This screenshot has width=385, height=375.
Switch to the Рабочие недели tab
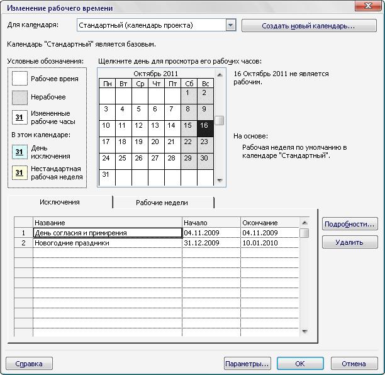point(162,203)
